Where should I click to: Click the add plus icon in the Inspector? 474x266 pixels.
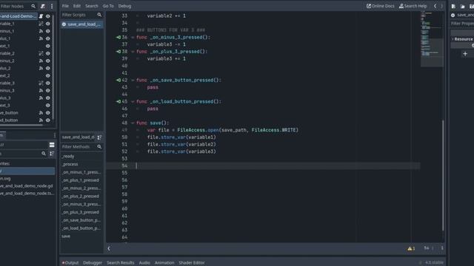pos(465,54)
